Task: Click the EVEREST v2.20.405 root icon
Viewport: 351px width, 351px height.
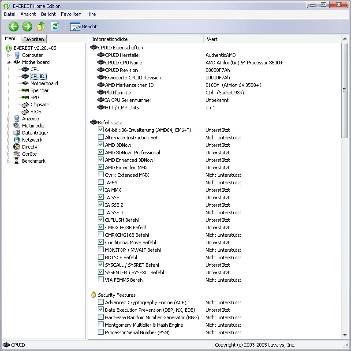Action: point(8,48)
